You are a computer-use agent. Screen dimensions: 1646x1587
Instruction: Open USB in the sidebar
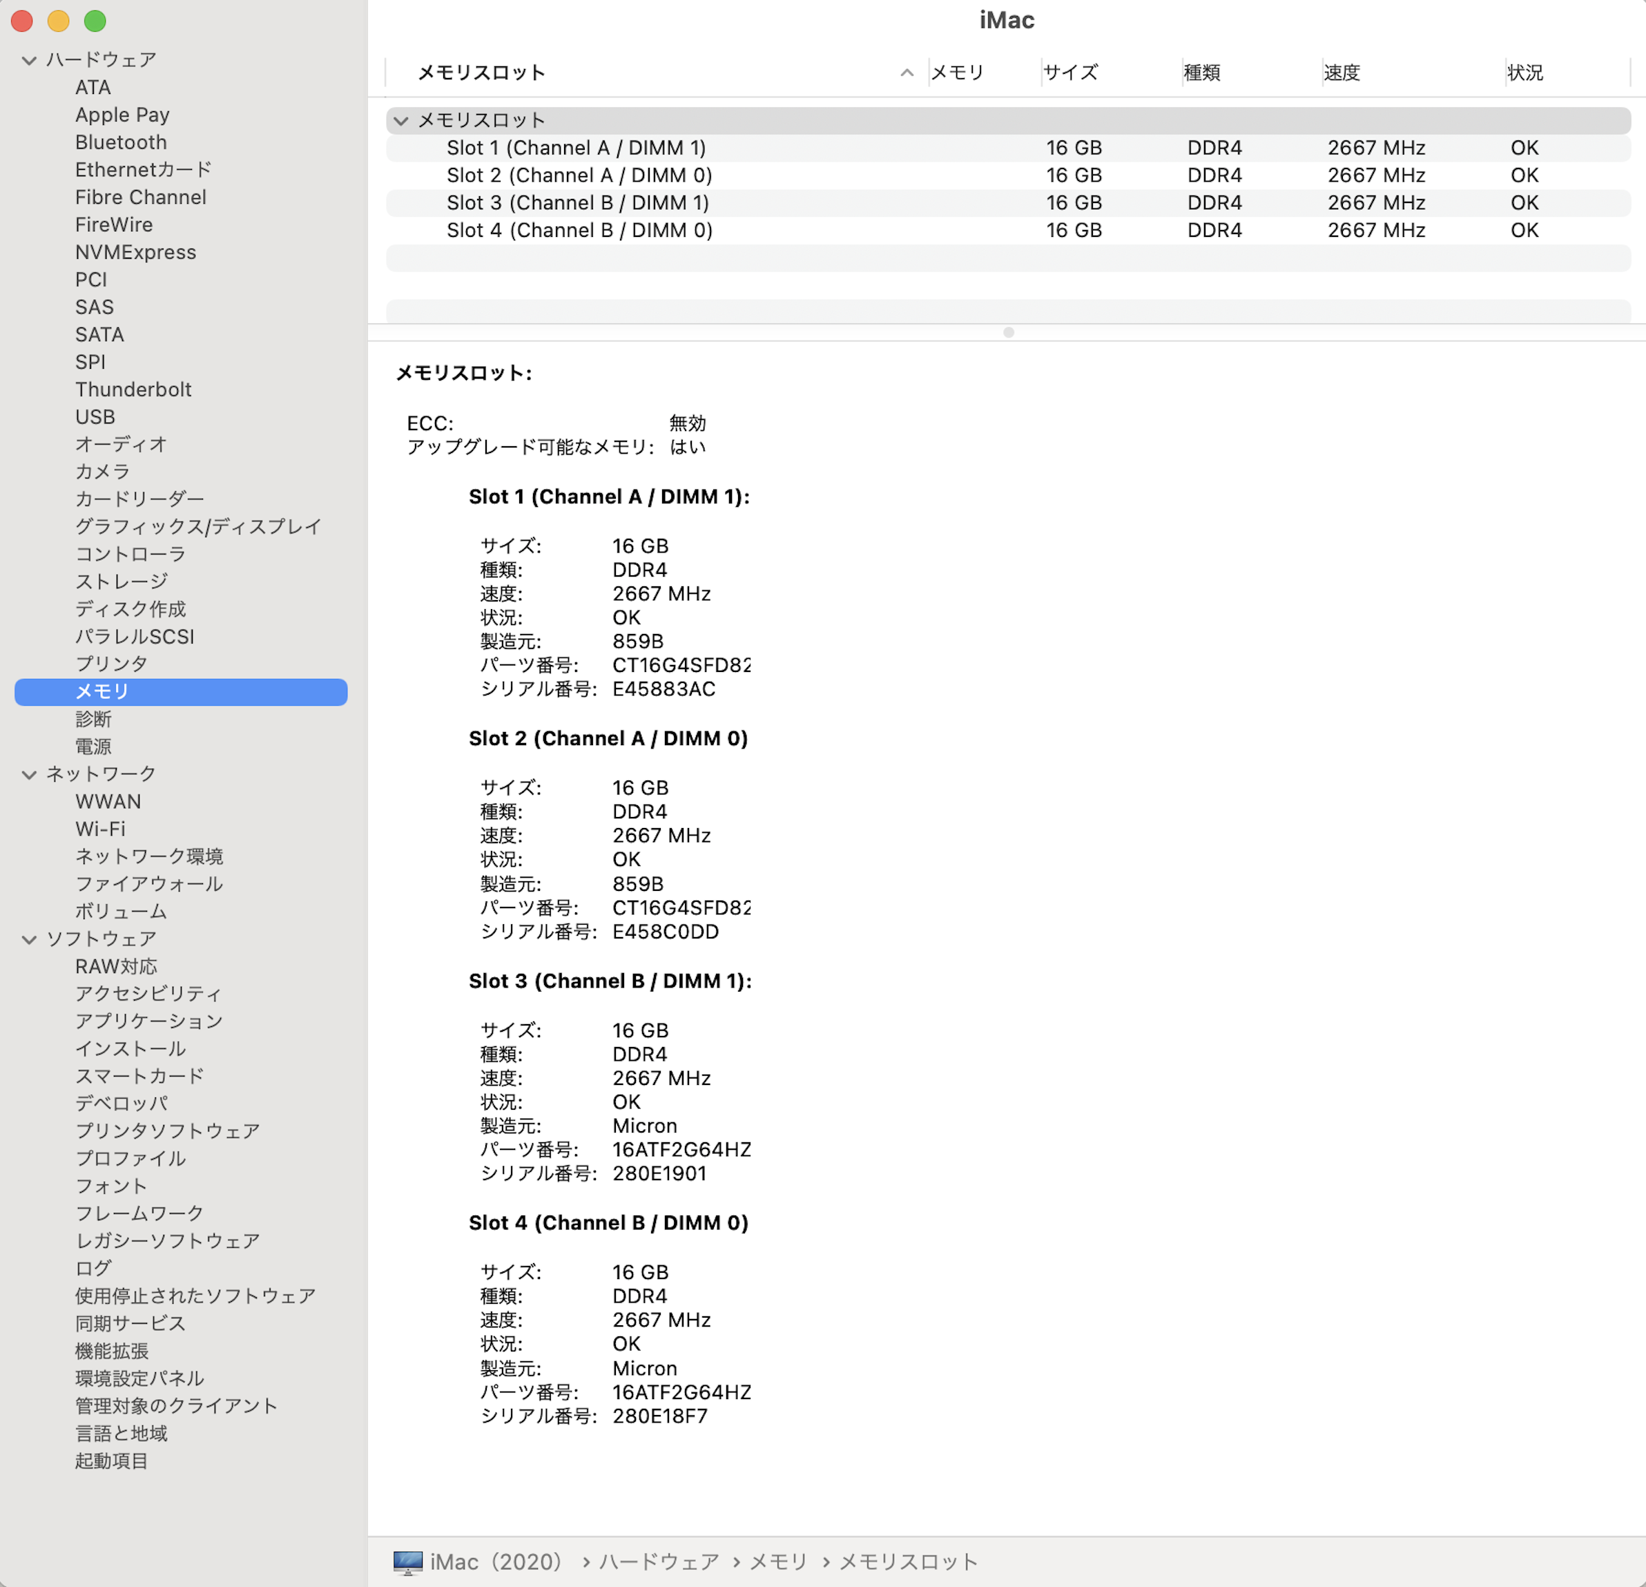coord(96,416)
